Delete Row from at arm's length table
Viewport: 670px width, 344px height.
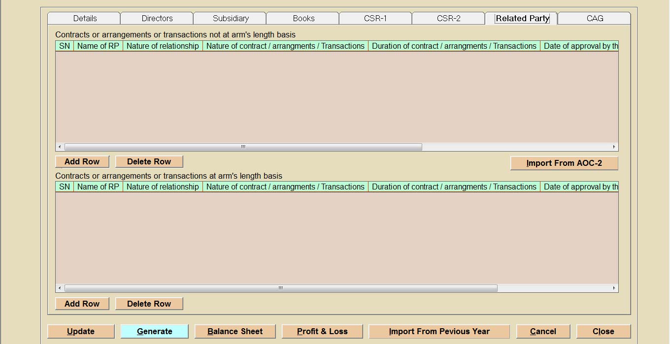pyautogui.click(x=149, y=304)
